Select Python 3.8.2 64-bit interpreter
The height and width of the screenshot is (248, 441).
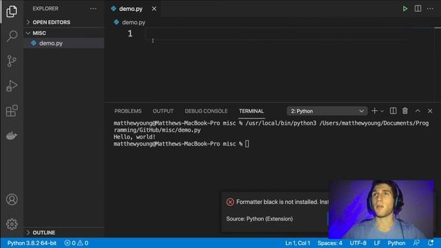click(32, 243)
